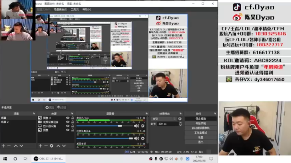
Task: Toggle lock on 视频采集设备 source
Action: click(x=72, y=122)
